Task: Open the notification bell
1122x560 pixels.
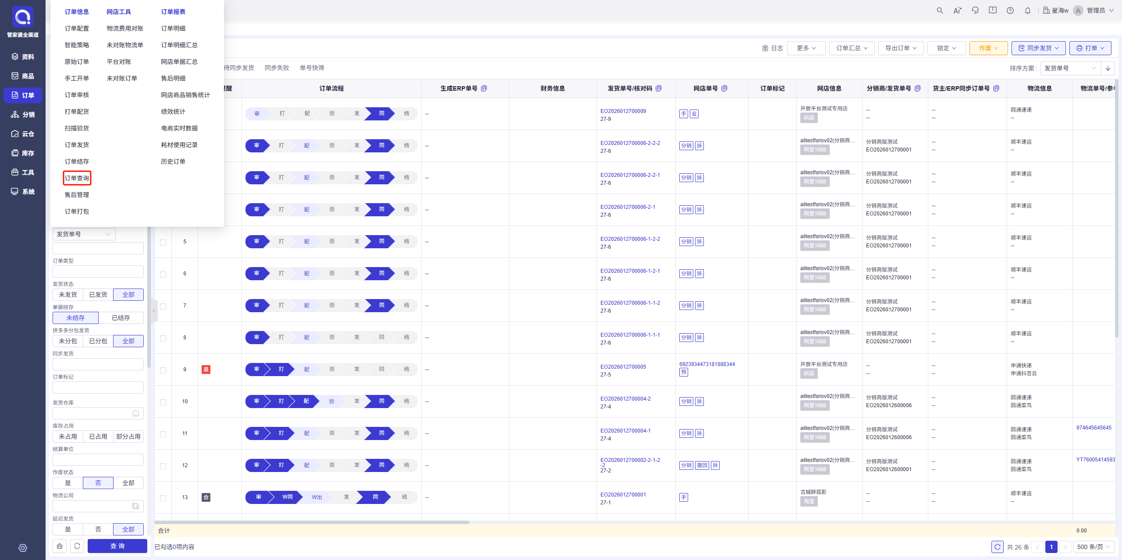Action: click(1028, 11)
